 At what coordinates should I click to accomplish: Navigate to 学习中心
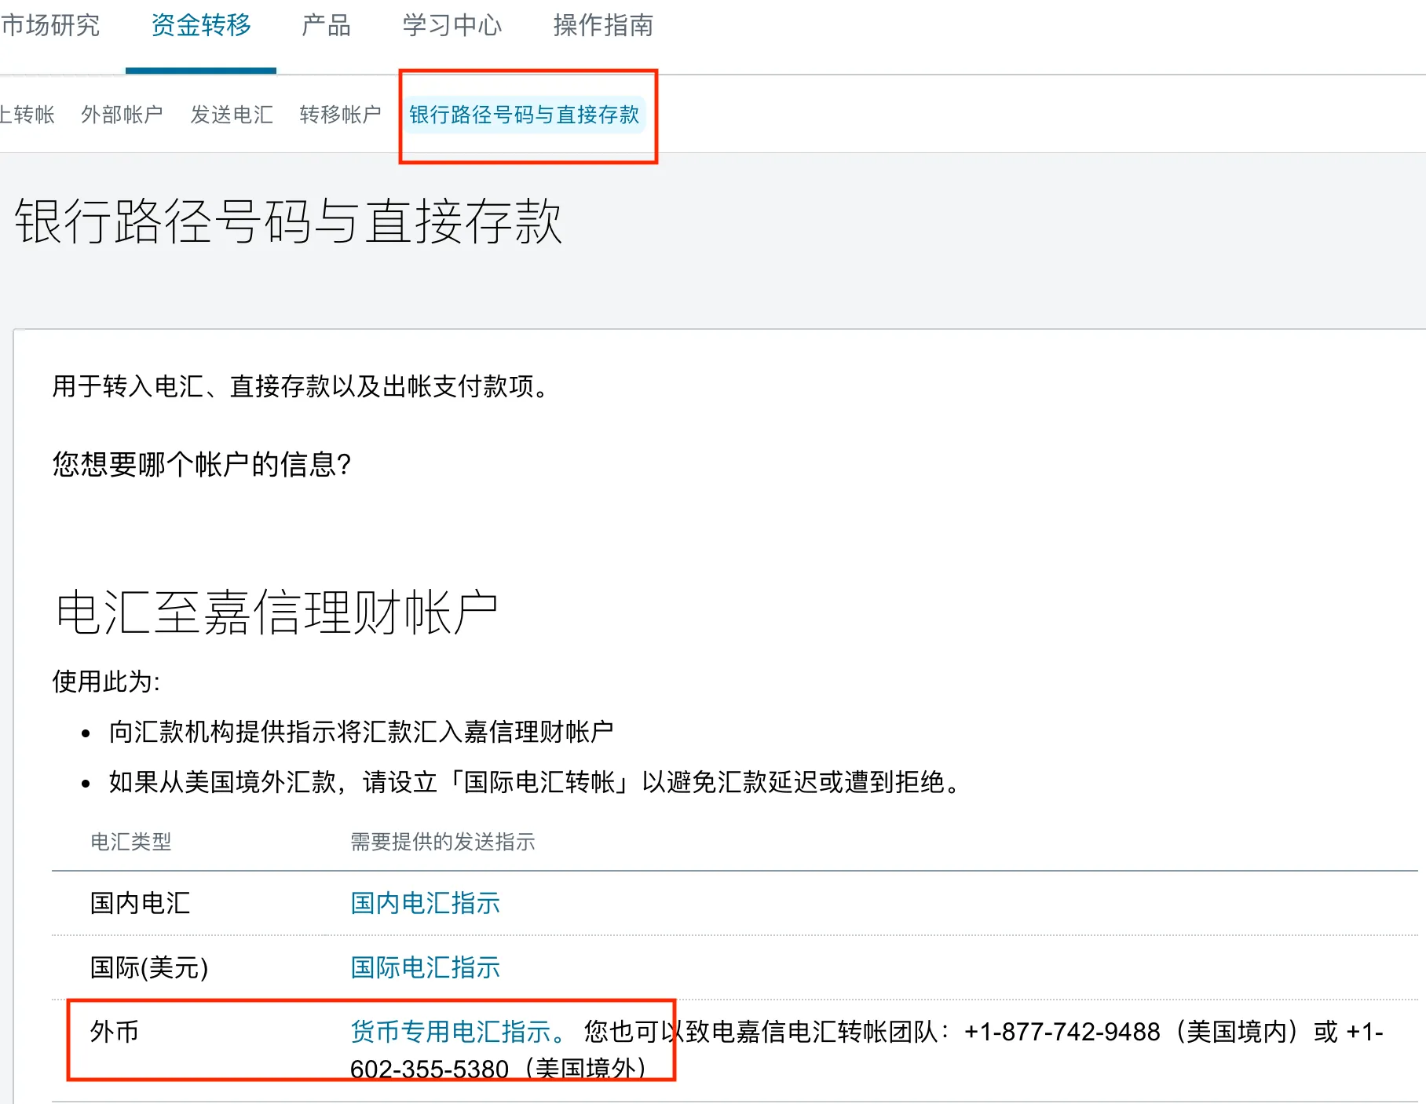click(x=452, y=26)
